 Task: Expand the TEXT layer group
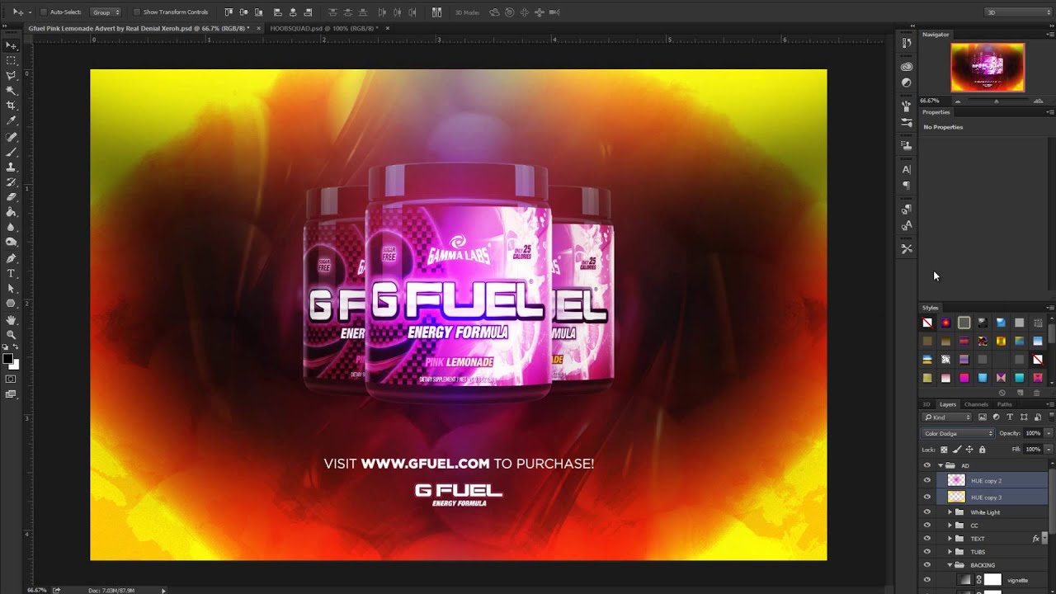click(x=950, y=539)
